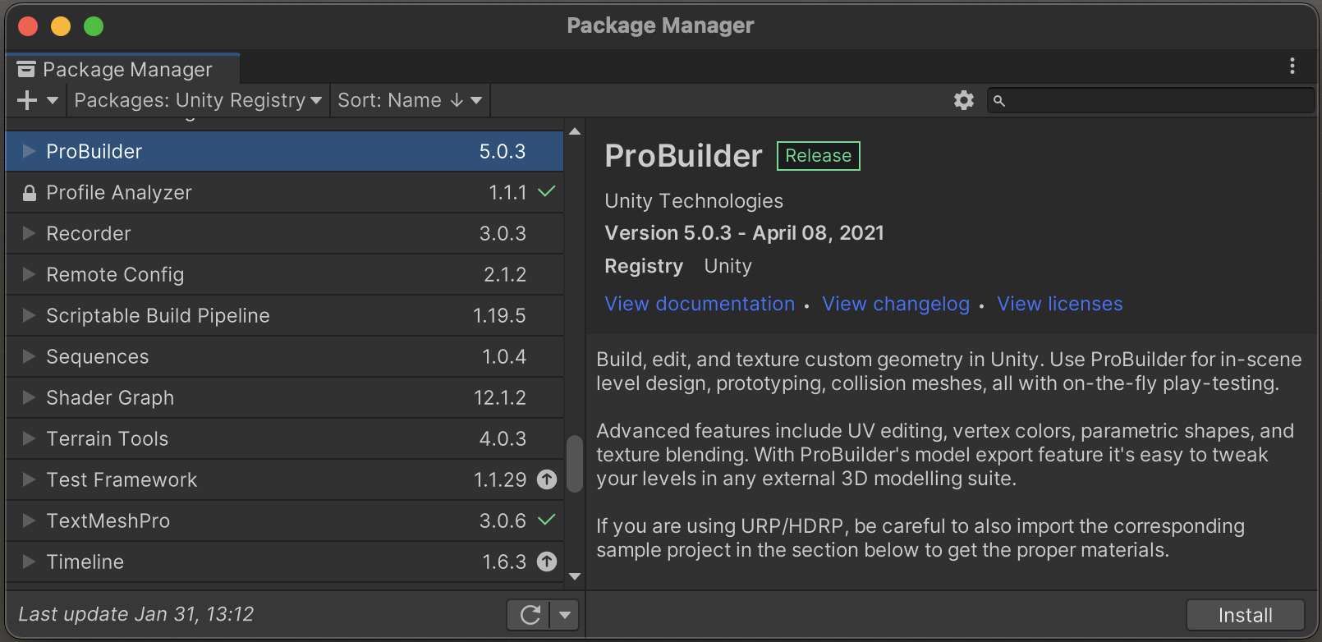Open the dropdown arrow beside the refresh button
The height and width of the screenshot is (642, 1322).
click(565, 615)
